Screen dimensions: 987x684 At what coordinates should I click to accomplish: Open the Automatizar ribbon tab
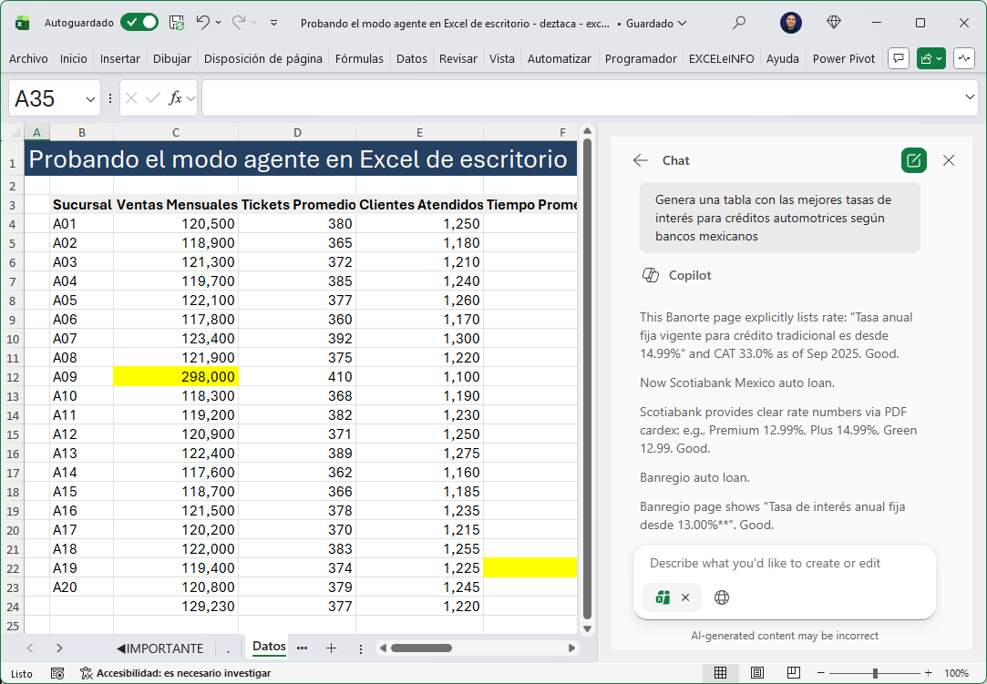[559, 58]
